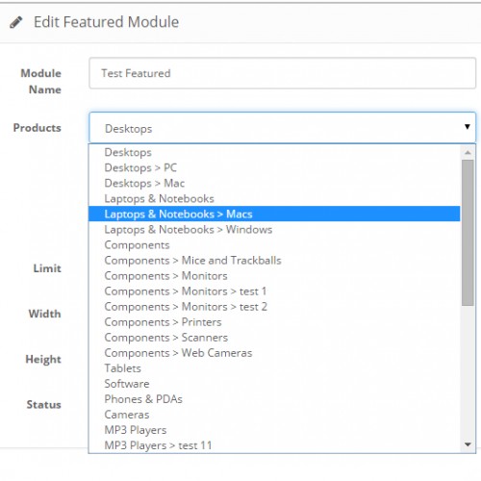Select the Desktops option in list
Image resolution: width=481 pixels, height=481 pixels.
[274, 152]
